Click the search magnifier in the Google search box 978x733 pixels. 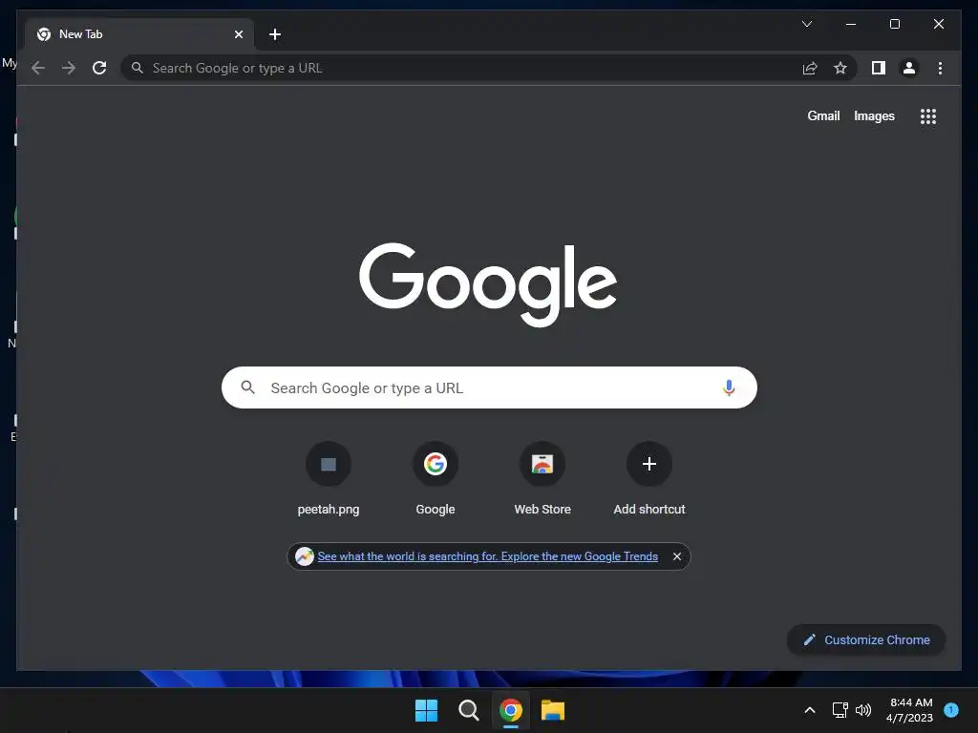(x=247, y=387)
